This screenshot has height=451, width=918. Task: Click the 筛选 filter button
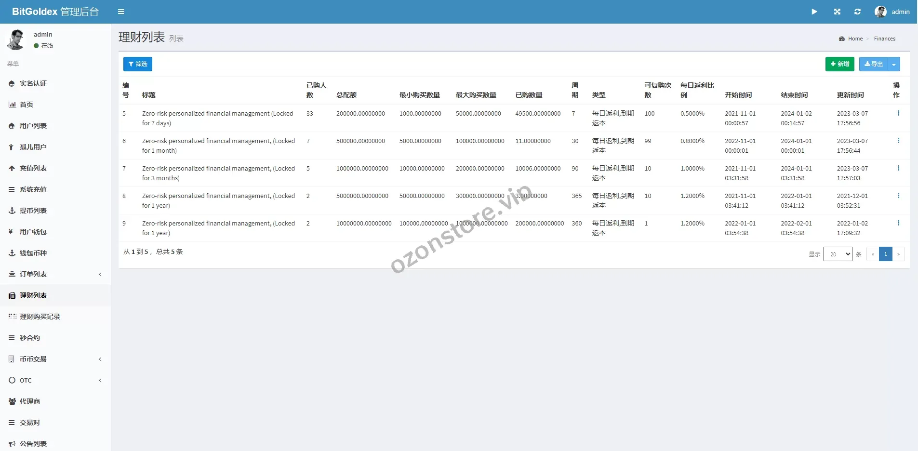click(138, 64)
